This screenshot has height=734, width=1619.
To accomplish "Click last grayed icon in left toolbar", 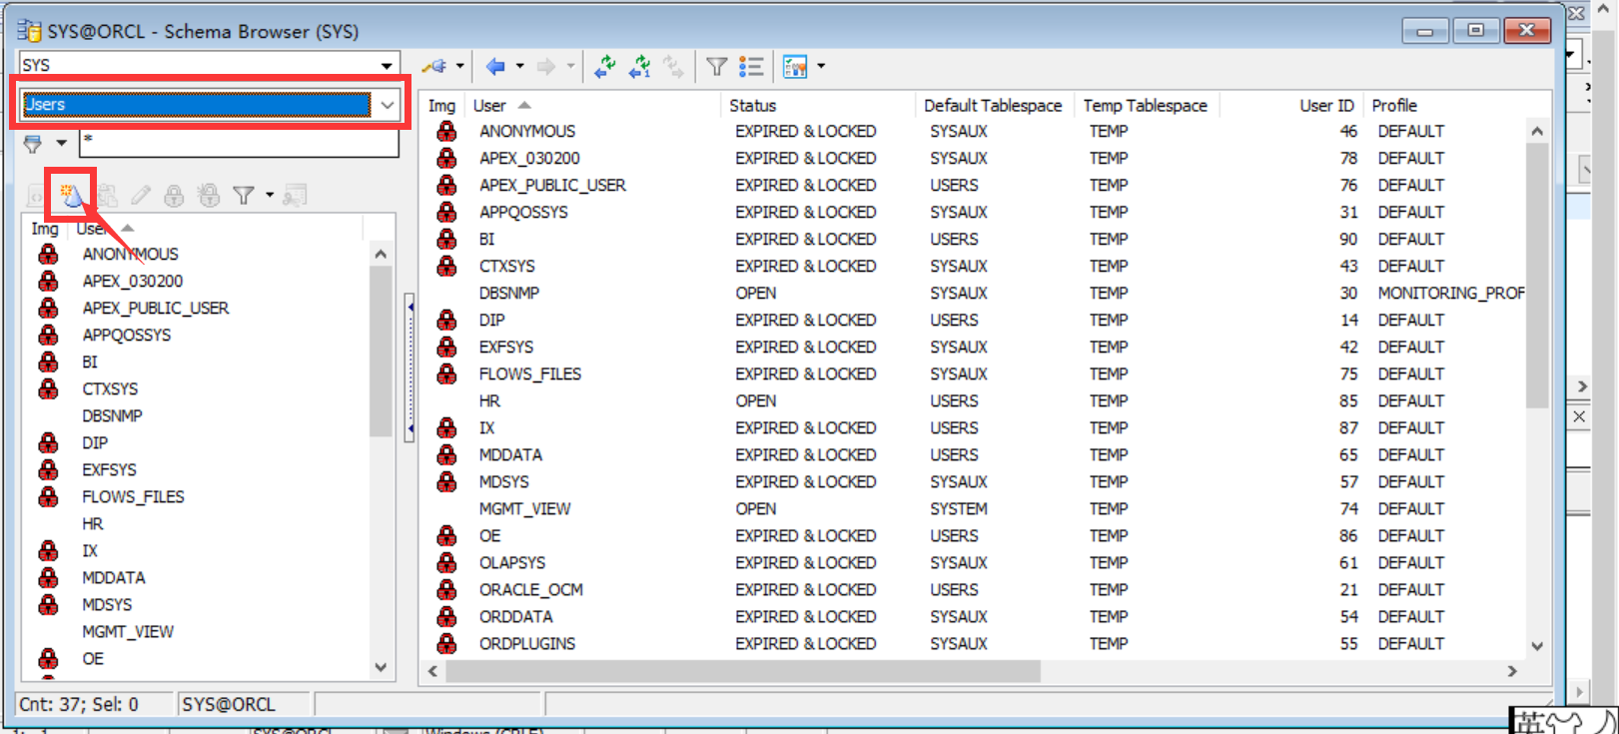I will pos(295,196).
